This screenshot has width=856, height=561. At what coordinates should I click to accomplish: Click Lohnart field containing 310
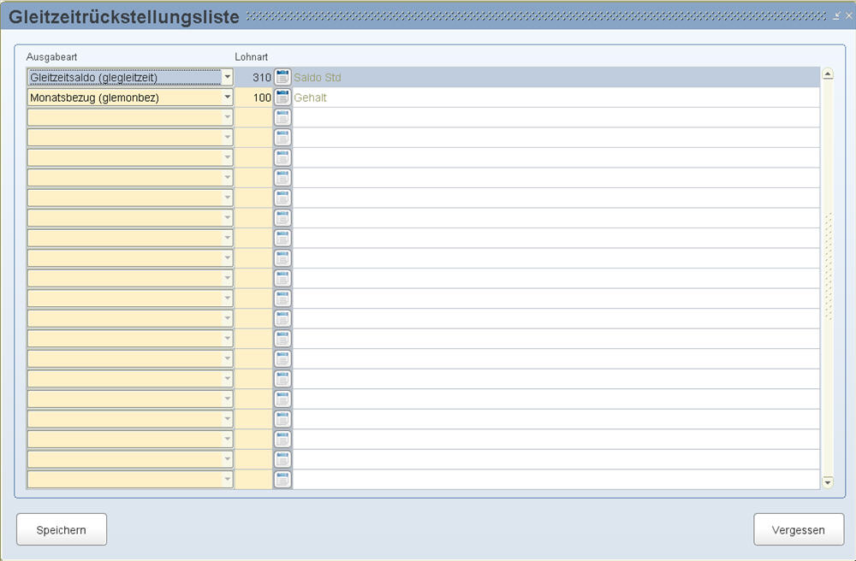click(253, 78)
